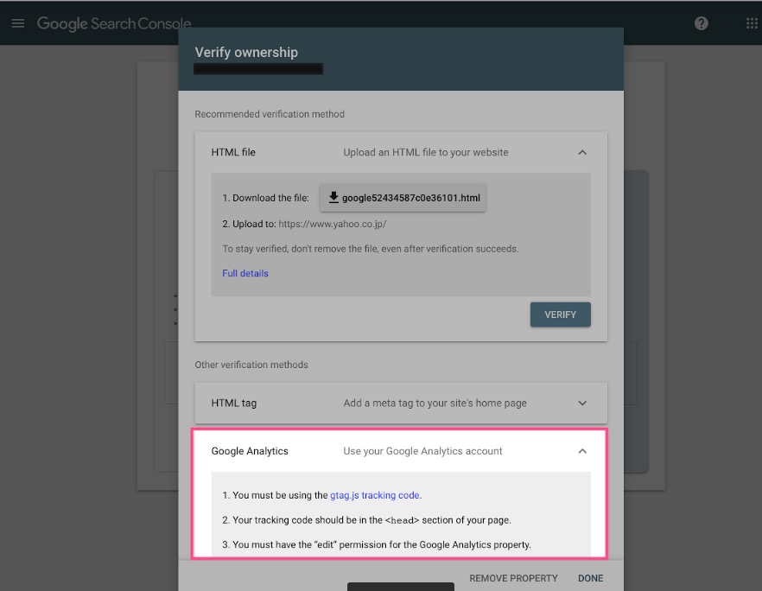Click the 'To stay verified' note text
The height and width of the screenshot is (591, 762).
point(371,249)
